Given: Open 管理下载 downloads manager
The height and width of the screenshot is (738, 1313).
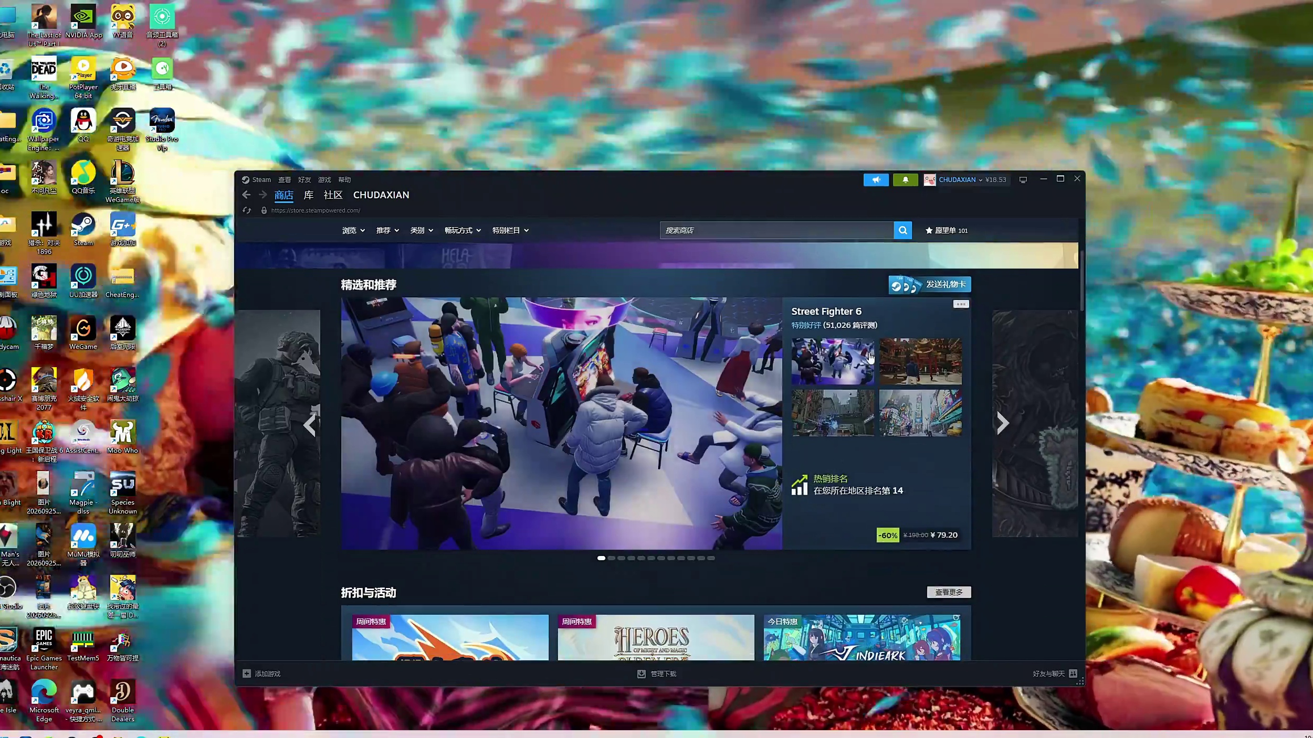Looking at the screenshot, I should click(x=656, y=673).
